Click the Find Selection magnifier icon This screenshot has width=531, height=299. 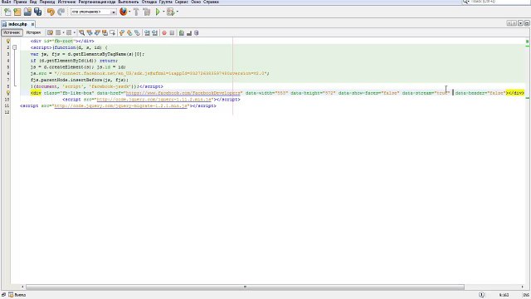click(x=81, y=33)
